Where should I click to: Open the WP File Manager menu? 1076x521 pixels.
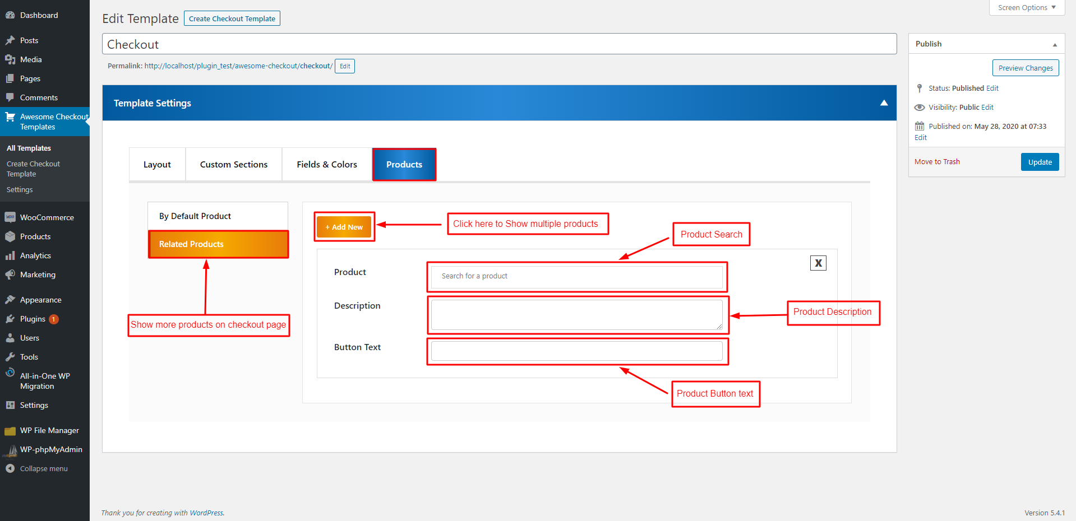point(45,430)
